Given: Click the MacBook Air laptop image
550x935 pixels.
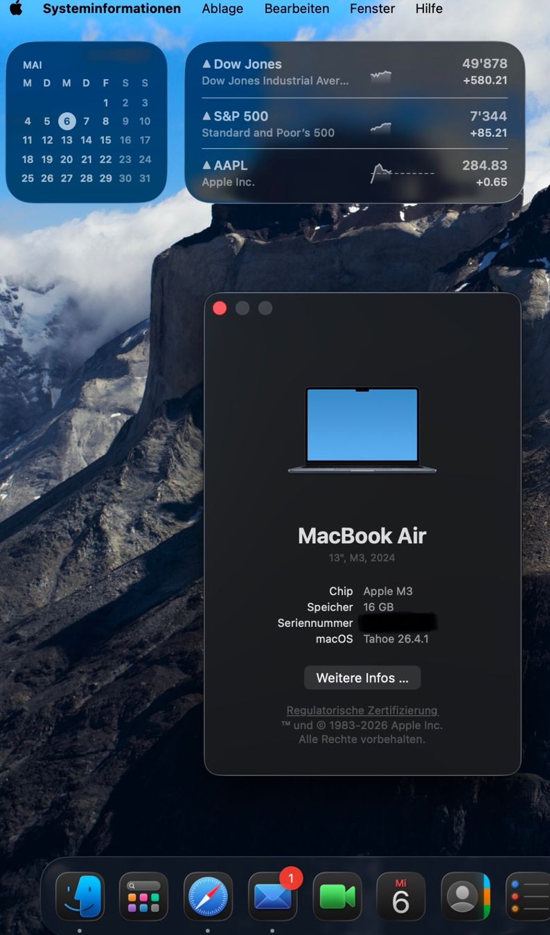Looking at the screenshot, I should (362, 429).
